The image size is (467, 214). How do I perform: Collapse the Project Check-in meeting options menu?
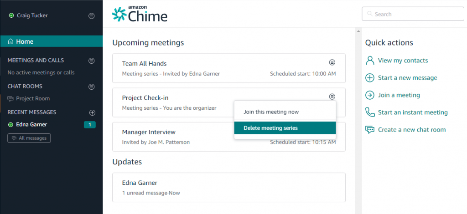click(x=332, y=97)
